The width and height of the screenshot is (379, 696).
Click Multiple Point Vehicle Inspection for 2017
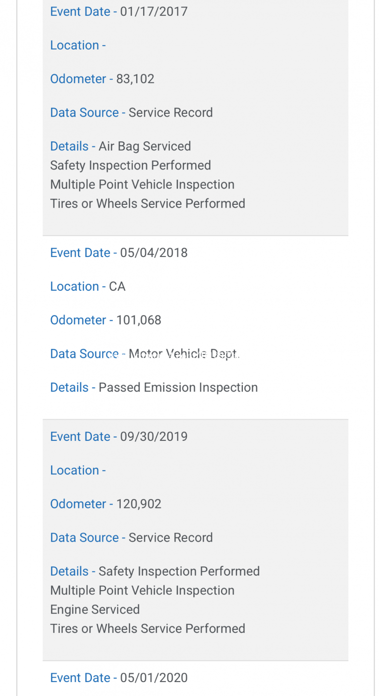click(142, 185)
